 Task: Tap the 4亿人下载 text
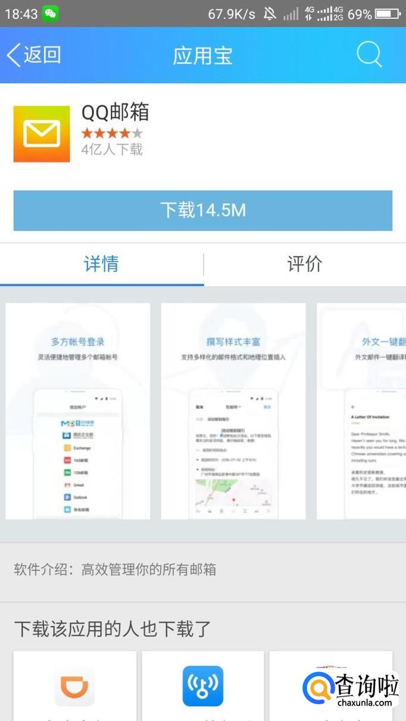[x=112, y=149]
